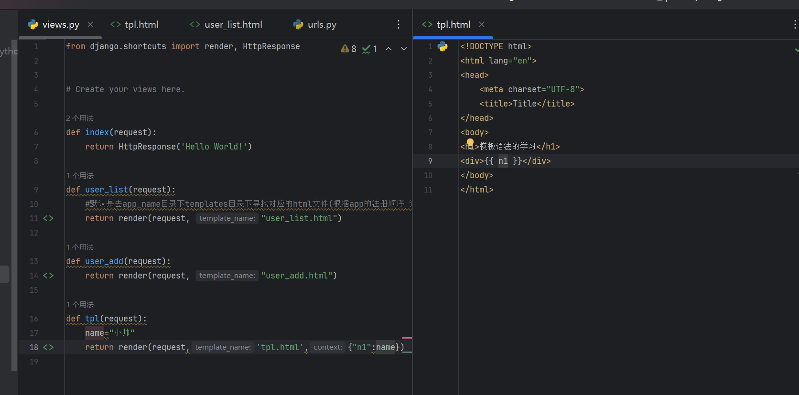Viewport: 799px width, 395px height.
Task: Click the name variable on line 17
Action: pyautogui.click(x=95, y=333)
